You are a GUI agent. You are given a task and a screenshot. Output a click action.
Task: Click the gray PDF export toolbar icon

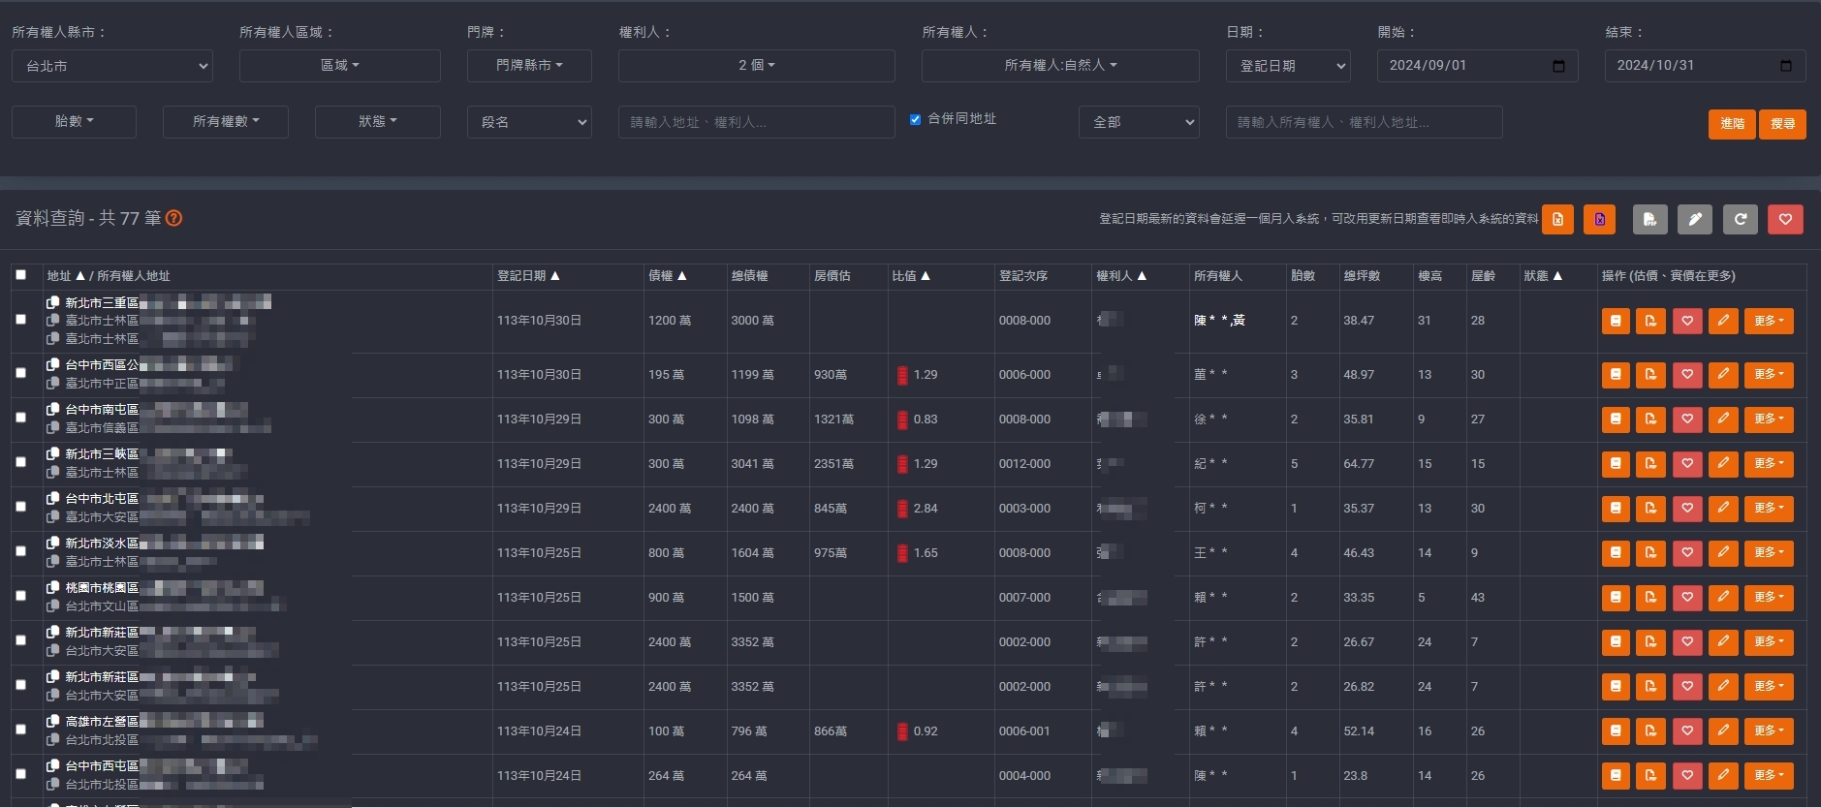point(1649,220)
